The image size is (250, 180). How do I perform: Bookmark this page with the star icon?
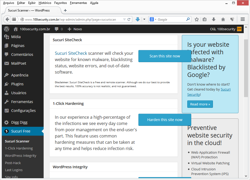pos(197,19)
